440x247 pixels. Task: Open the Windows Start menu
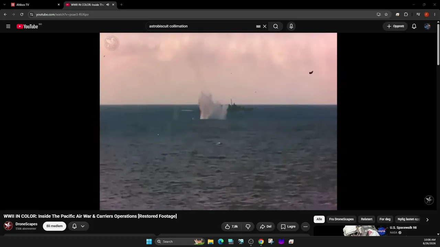click(x=149, y=242)
